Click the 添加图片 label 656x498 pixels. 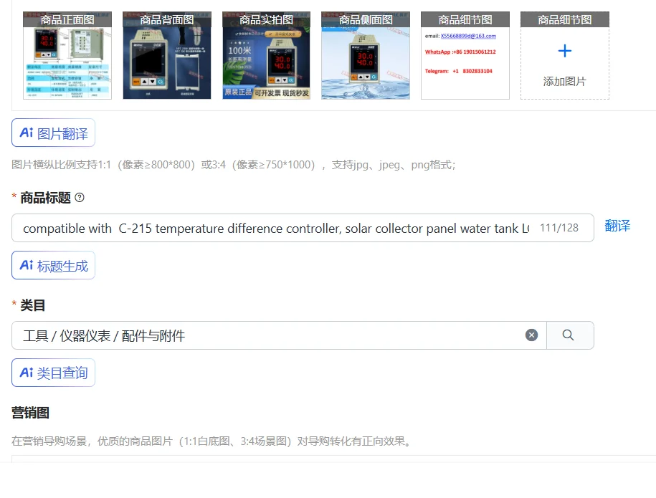[565, 82]
